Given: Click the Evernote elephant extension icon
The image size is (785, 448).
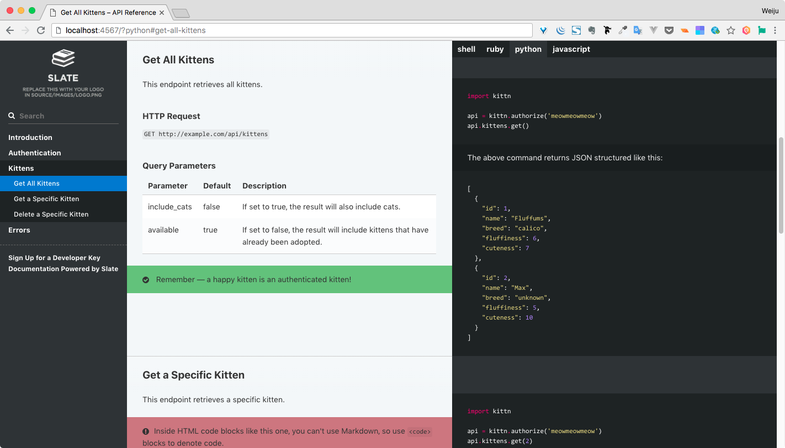Looking at the screenshot, I should pyautogui.click(x=592, y=30).
